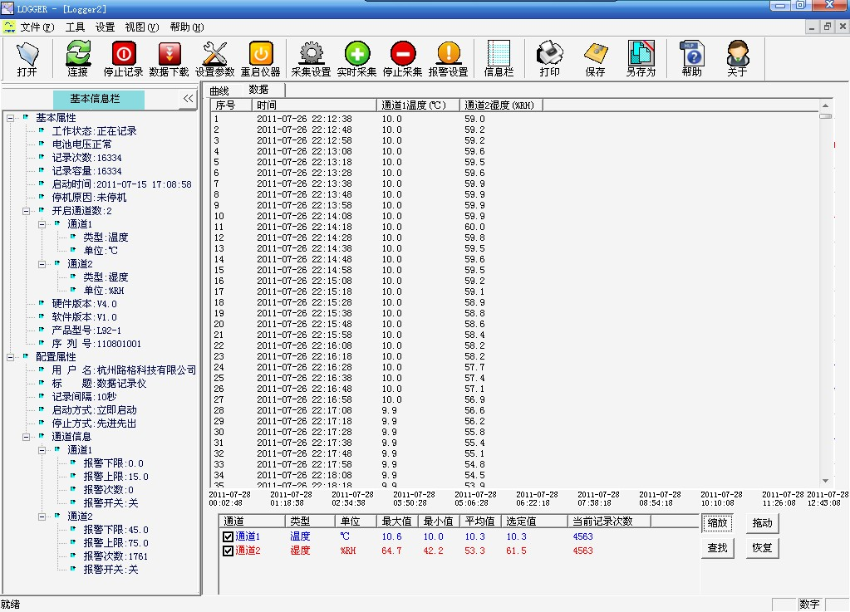Collapse the 基本属性 tree node
The width and height of the screenshot is (850, 612).
(11, 118)
